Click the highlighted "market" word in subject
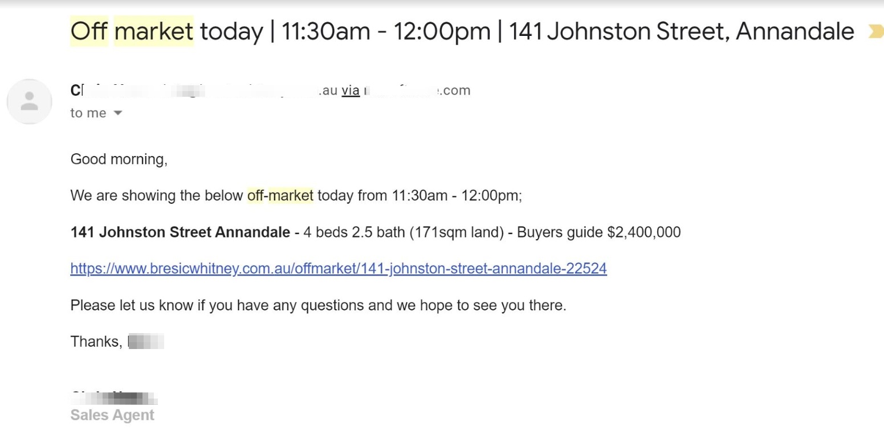The height and width of the screenshot is (439, 884). [154, 31]
